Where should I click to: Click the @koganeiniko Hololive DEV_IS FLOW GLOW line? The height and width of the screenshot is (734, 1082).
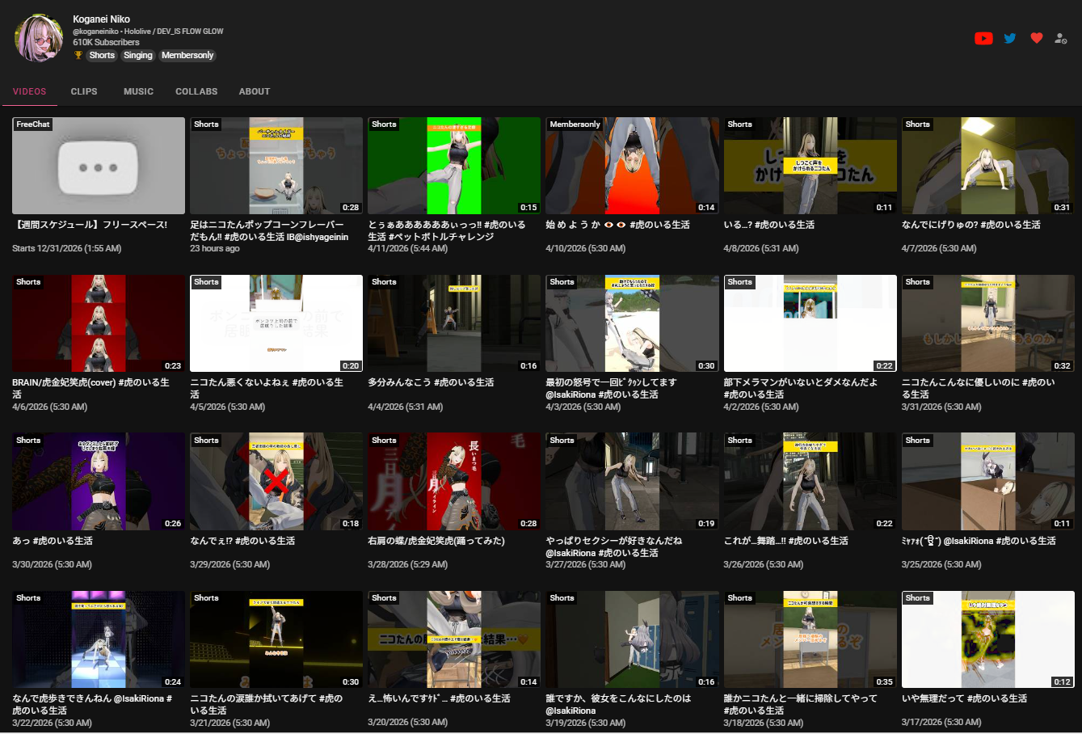(148, 31)
